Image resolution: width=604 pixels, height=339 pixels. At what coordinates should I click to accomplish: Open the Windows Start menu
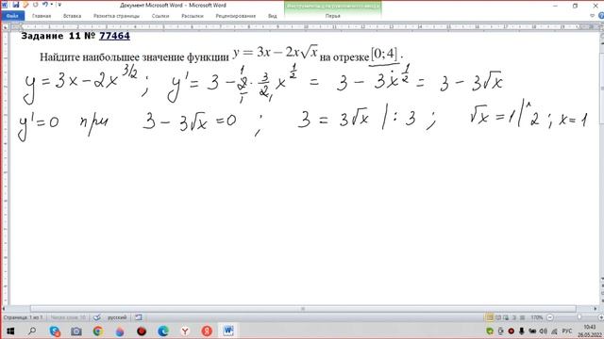pyautogui.click(x=10, y=331)
